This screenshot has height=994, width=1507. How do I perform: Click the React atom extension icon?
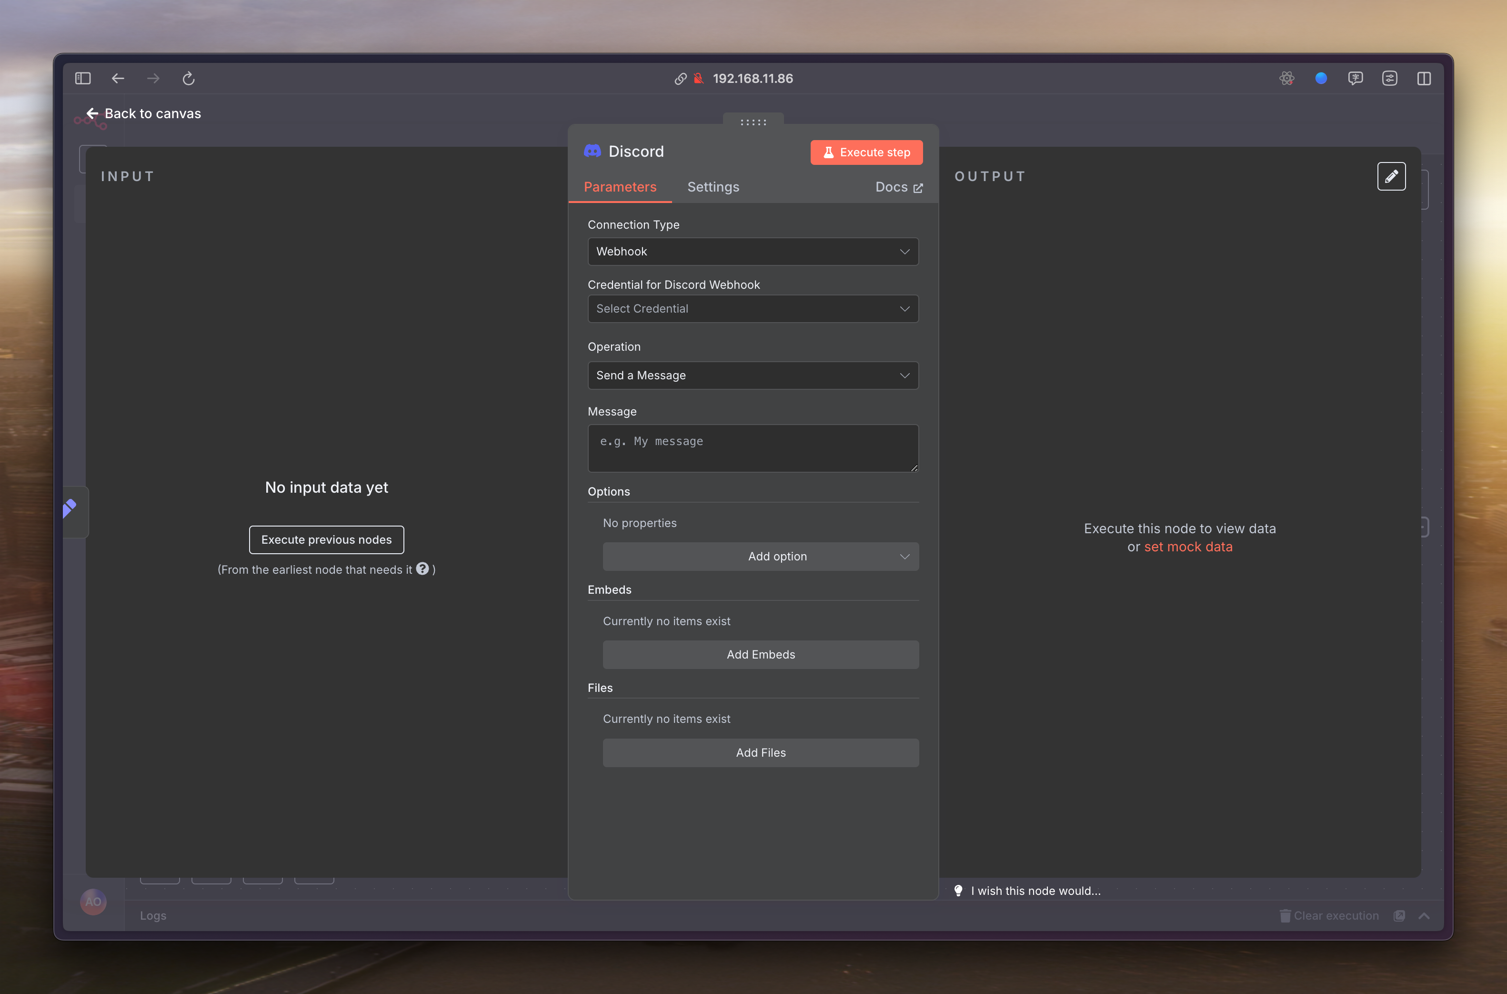tap(1286, 79)
